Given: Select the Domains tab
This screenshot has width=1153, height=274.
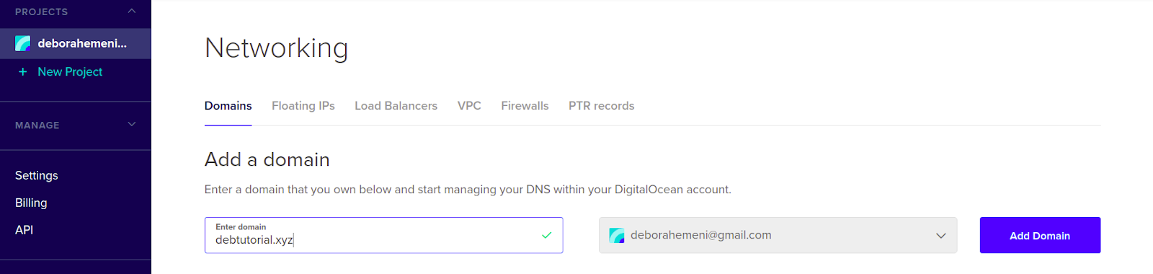Looking at the screenshot, I should coord(228,106).
